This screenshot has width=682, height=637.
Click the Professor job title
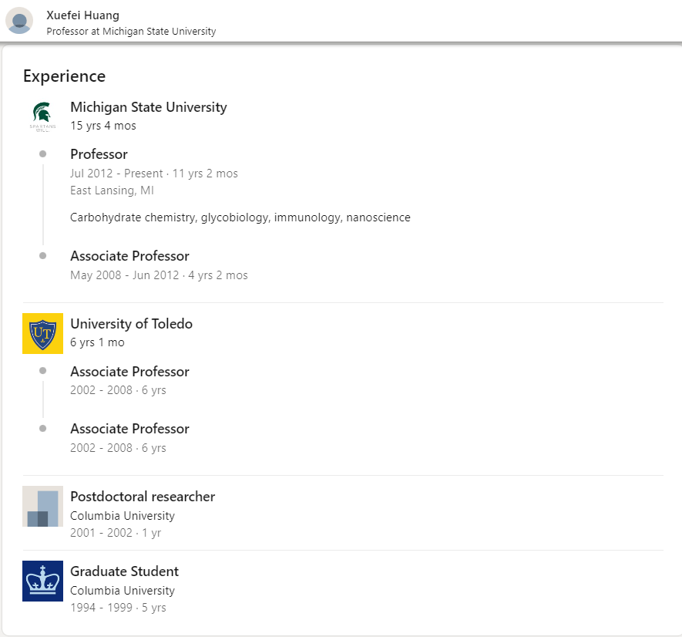point(99,154)
